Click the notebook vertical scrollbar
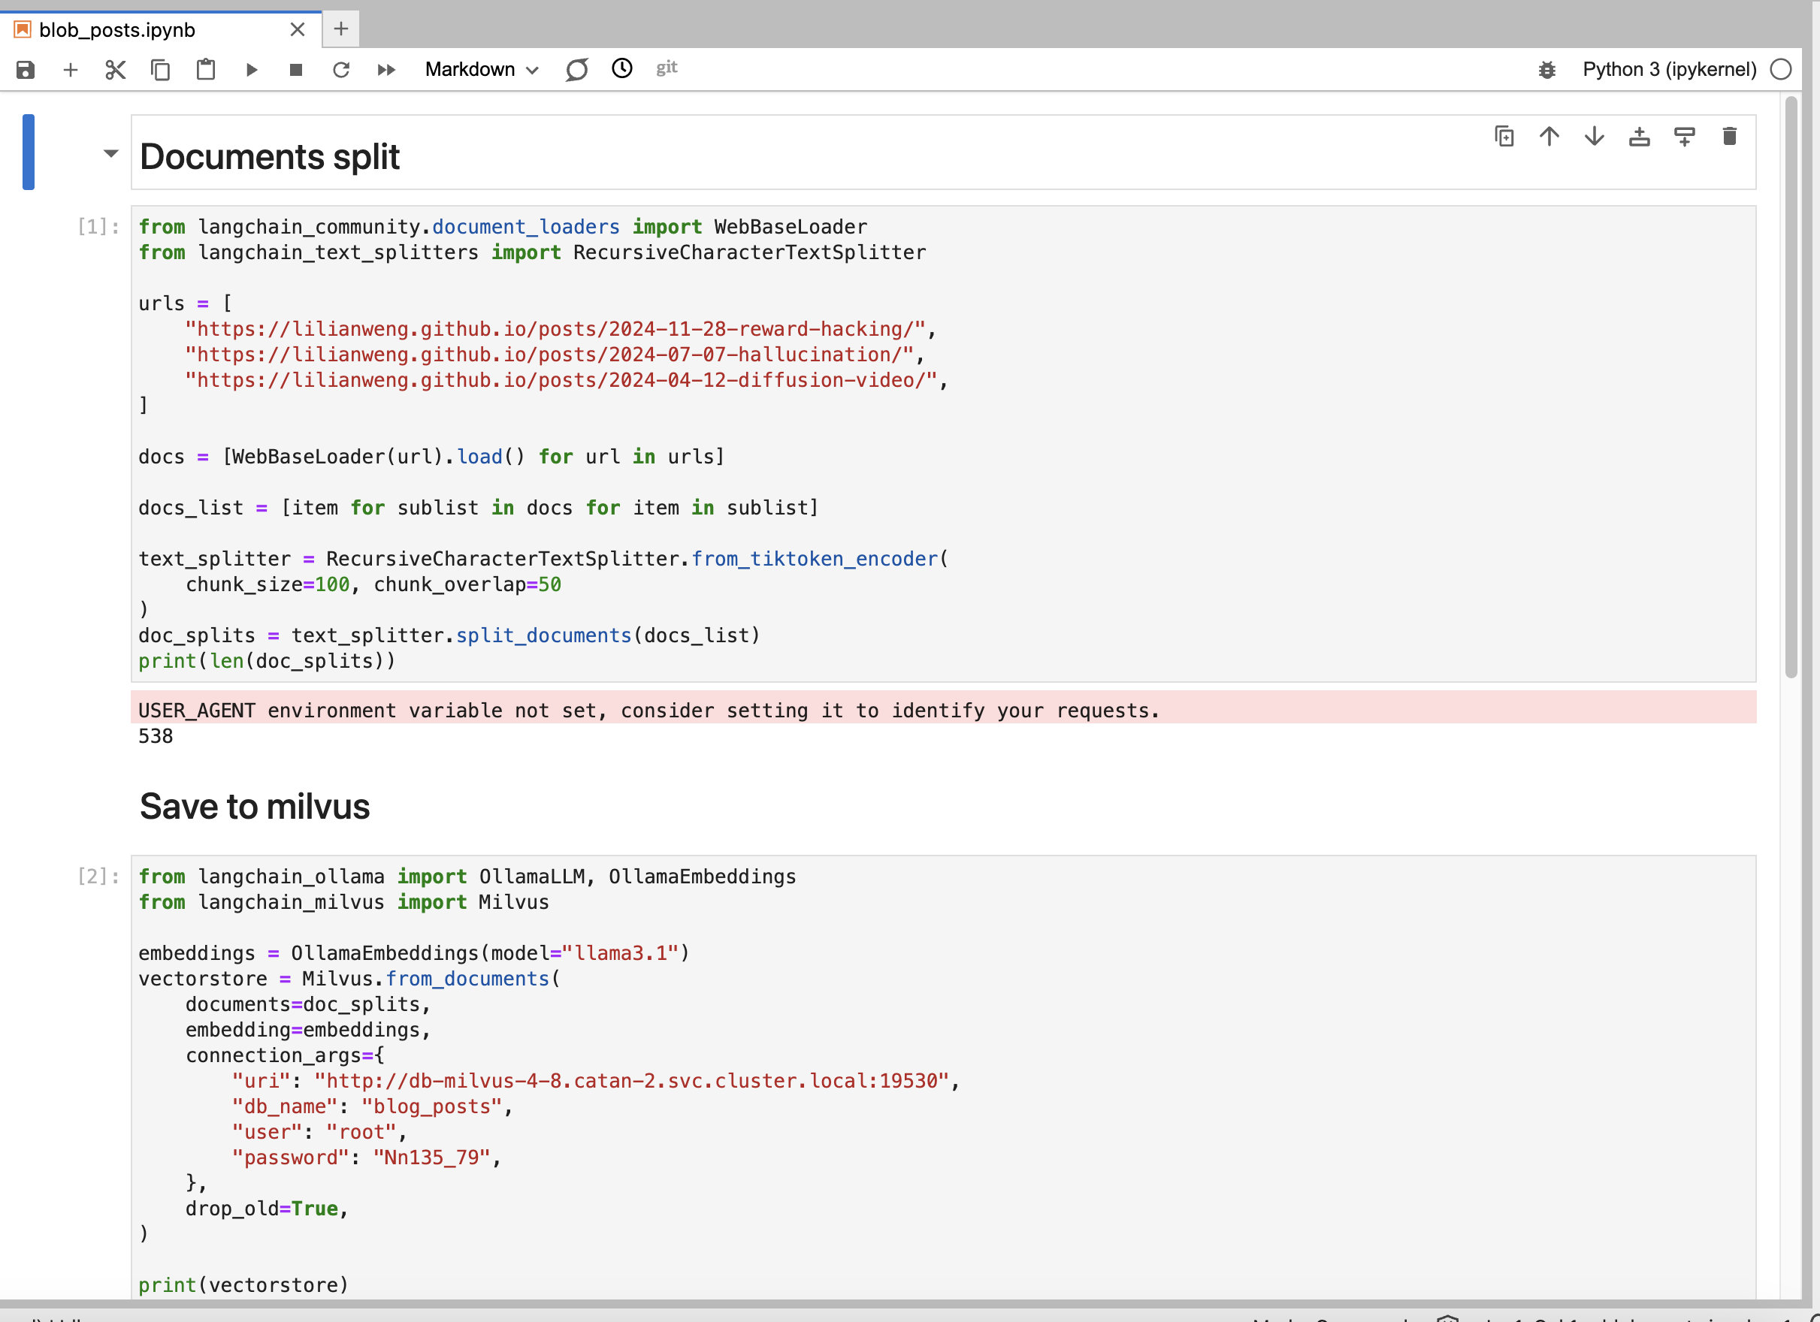The height and width of the screenshot is (1322, 1820). pyautogui.click(x=1790, y=385)
